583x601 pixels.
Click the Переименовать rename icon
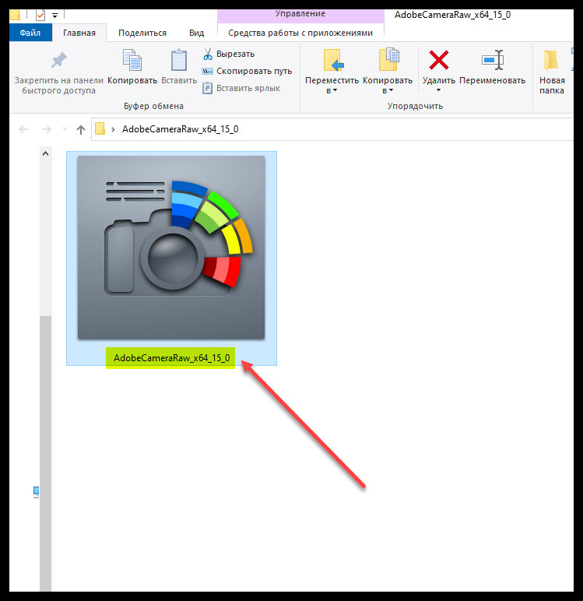(493, 60)
